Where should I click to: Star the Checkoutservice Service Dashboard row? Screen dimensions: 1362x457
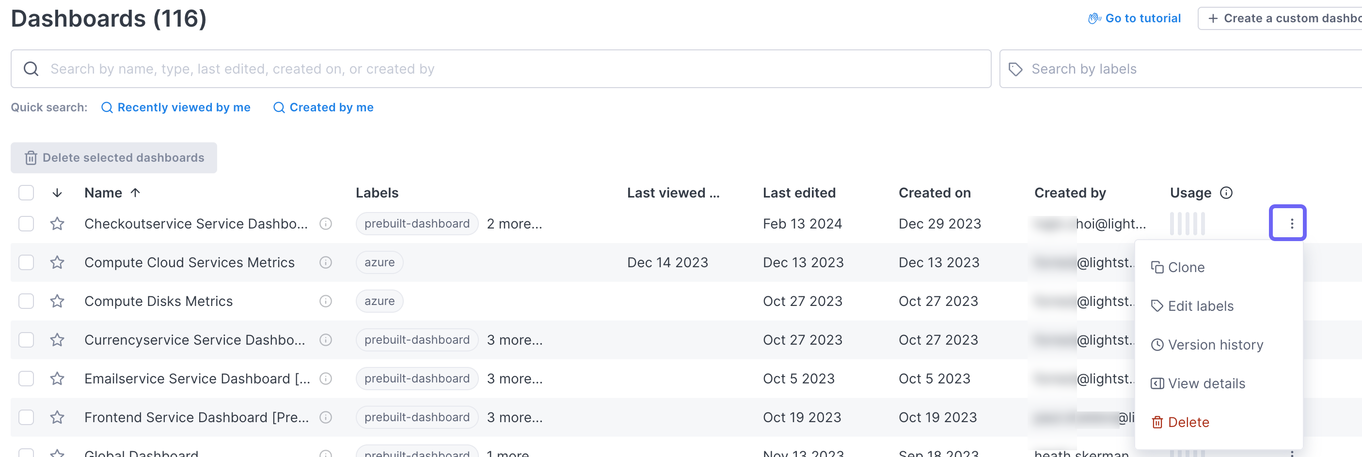pos(57,224)
